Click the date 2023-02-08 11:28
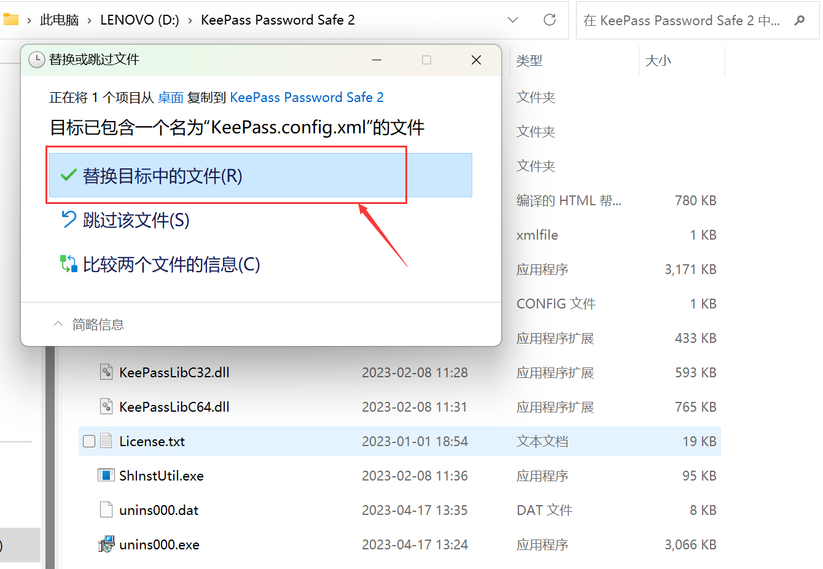 tap(415, 372)
